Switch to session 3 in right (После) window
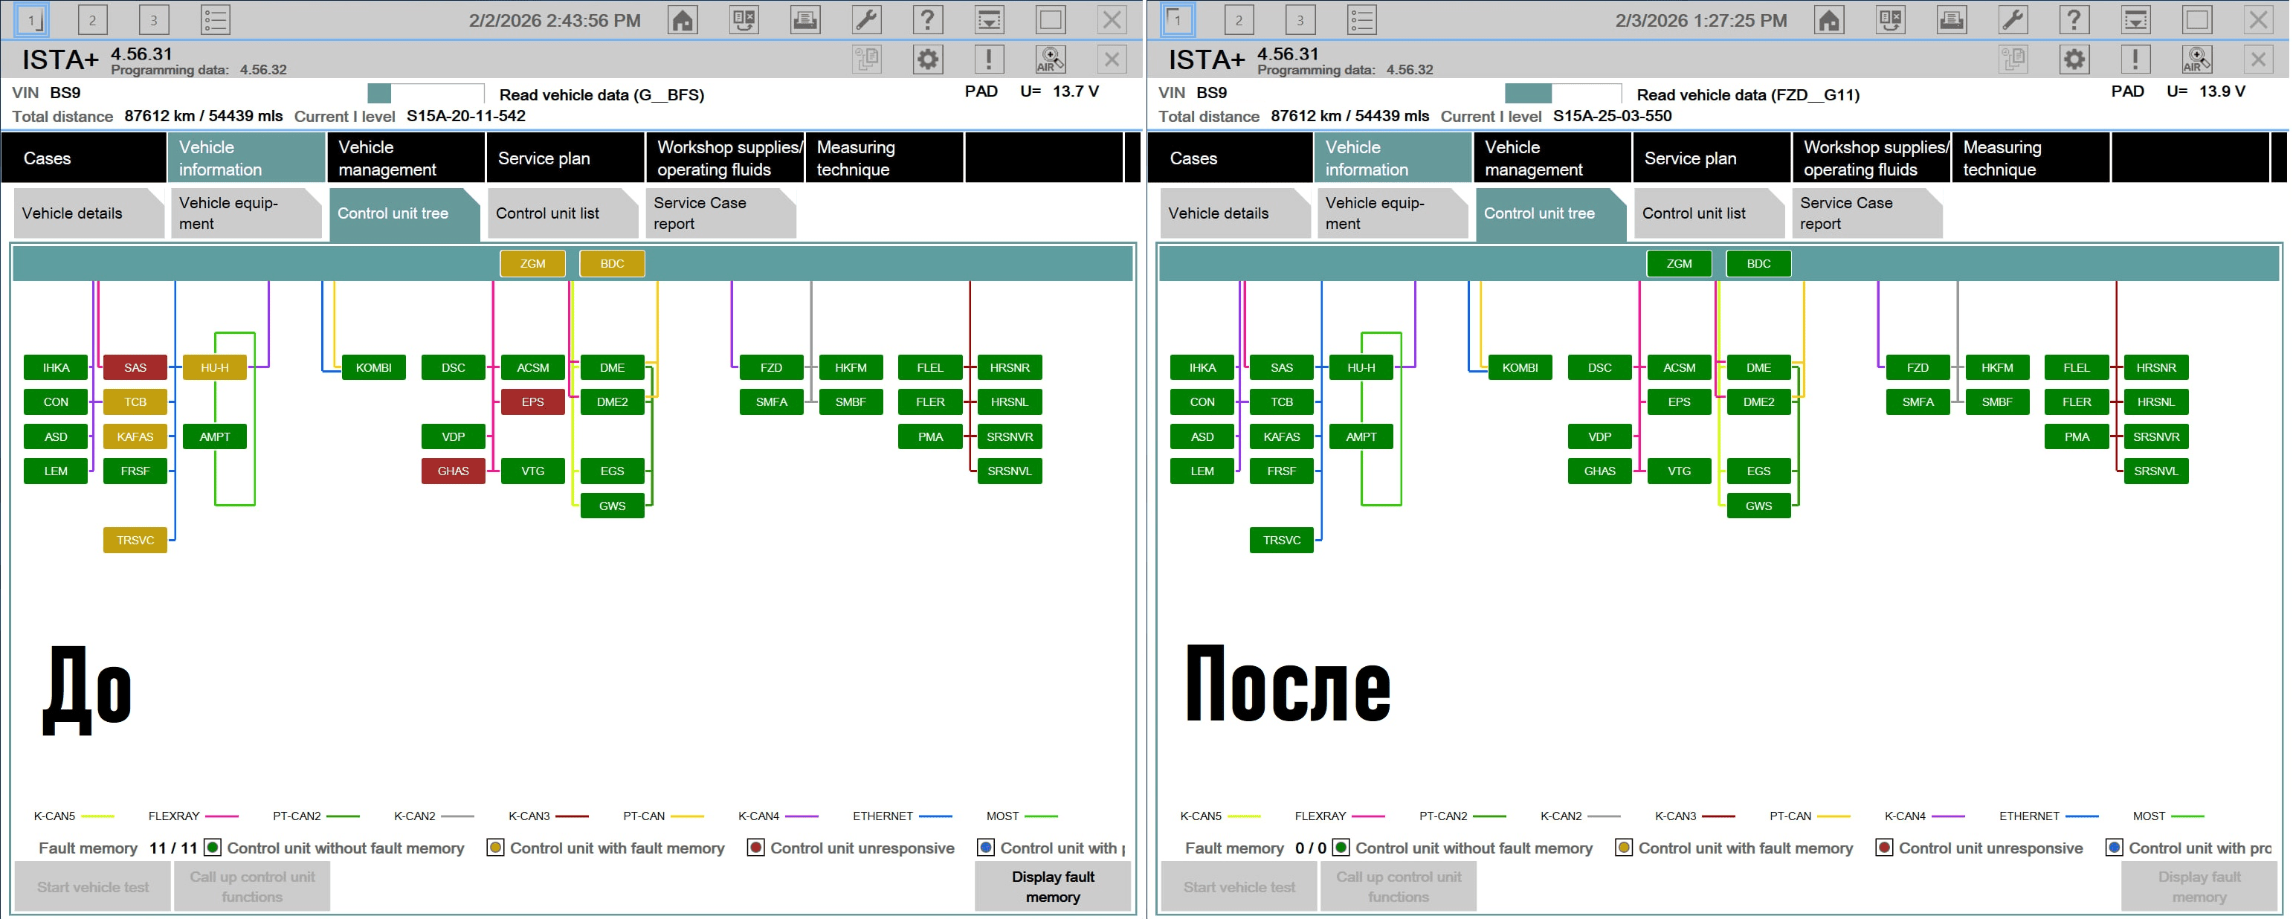 (1300, 19)
